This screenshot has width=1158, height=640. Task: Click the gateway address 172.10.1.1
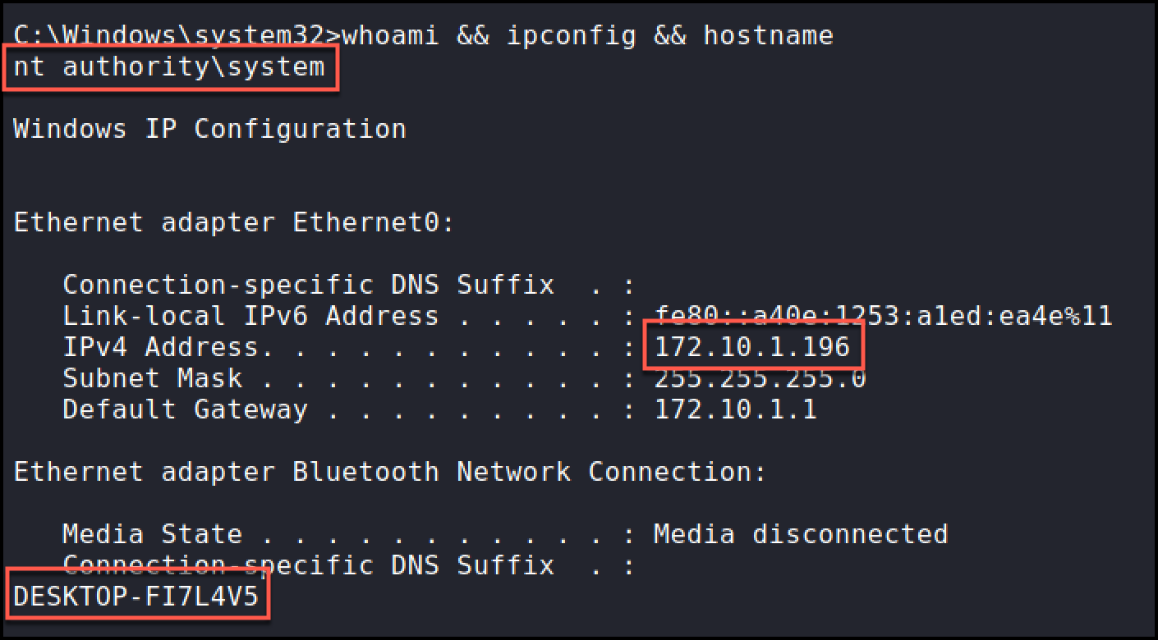tap(735, 410)
